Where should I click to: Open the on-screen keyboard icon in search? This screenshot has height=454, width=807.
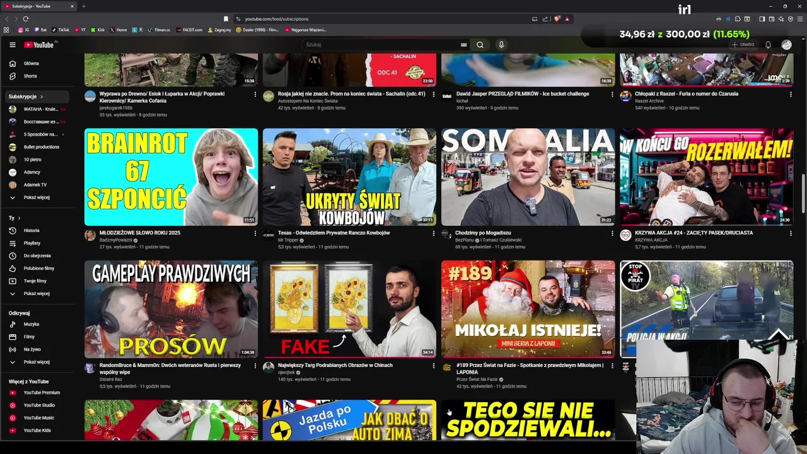[x=463, y=45]
